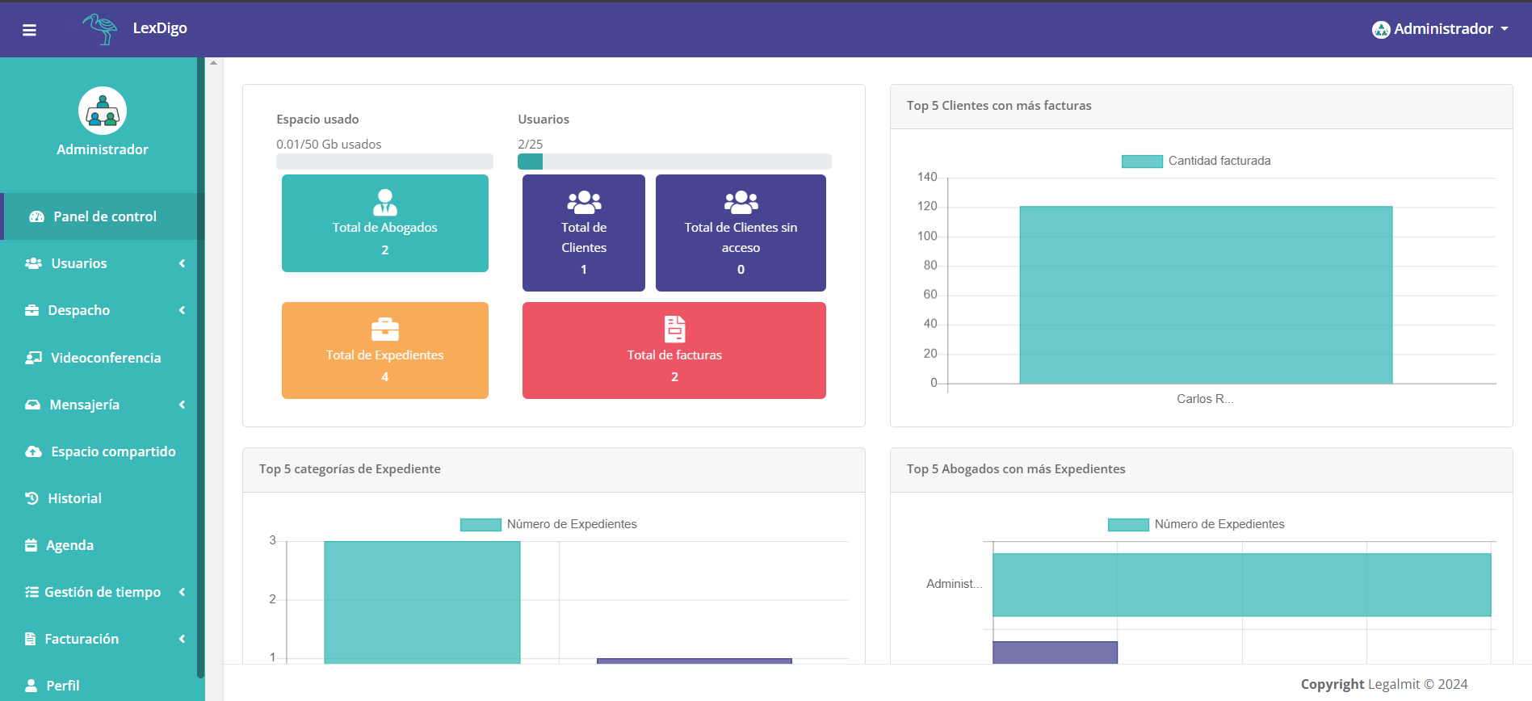The height and width of the screenshot is (701, 1532).
Task: Click the Panel de control dashboard icon
Action: coord(36,216)
